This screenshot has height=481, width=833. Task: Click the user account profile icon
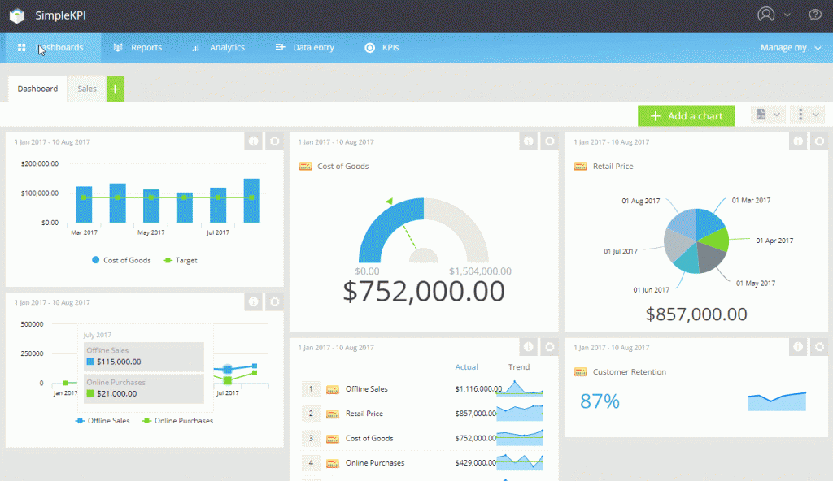pos(765,15)
